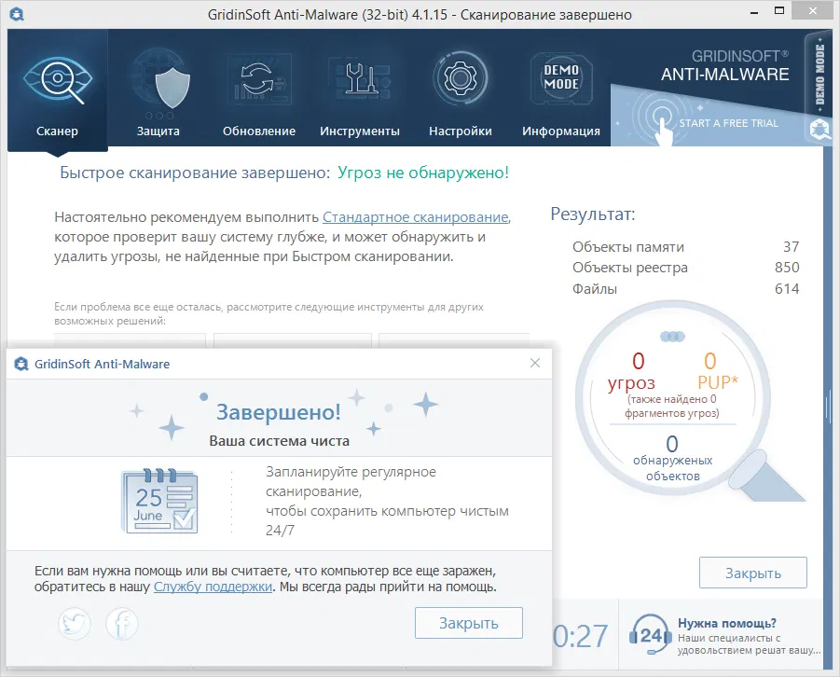Click Закрыть in the Завершено popup
The width and height of the screenshot is (840, 677).
pos(469,623)
